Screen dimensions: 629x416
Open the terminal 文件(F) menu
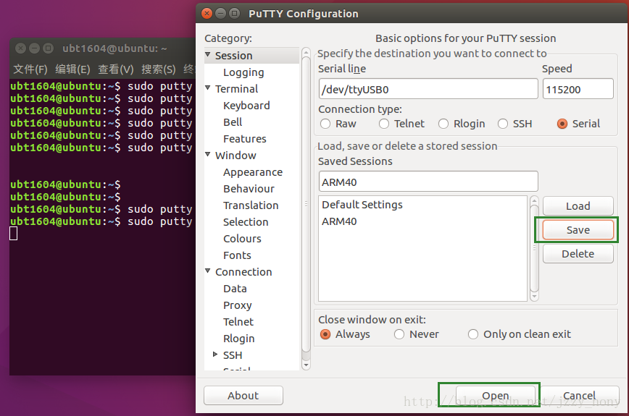click(x=30, y=69)
